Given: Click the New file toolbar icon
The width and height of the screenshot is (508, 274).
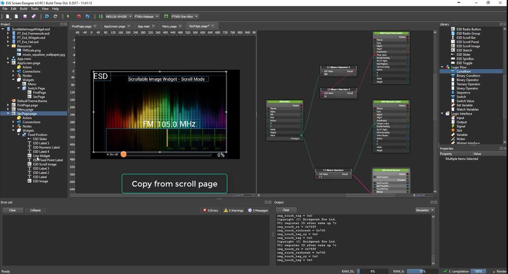Looking at the screenshot, I should click(x=8, y=17).
